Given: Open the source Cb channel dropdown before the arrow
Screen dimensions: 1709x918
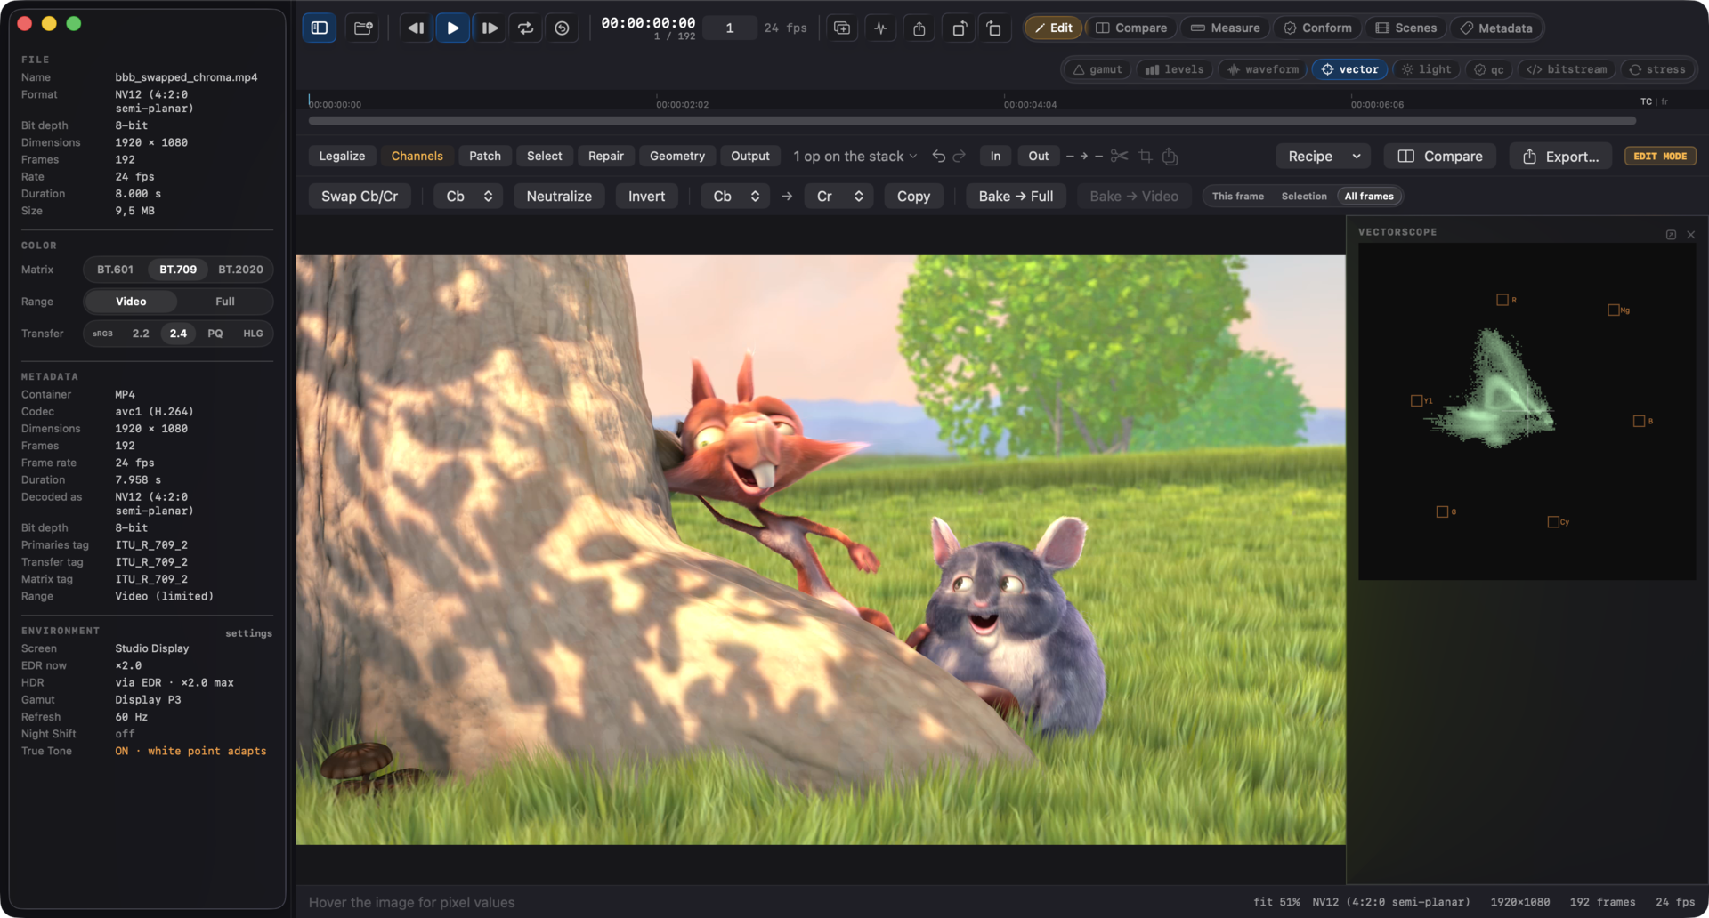Looking at the screenshot, I should [735, 197].
